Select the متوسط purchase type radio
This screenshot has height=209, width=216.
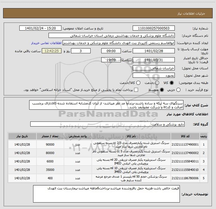[x=162, y=90]
